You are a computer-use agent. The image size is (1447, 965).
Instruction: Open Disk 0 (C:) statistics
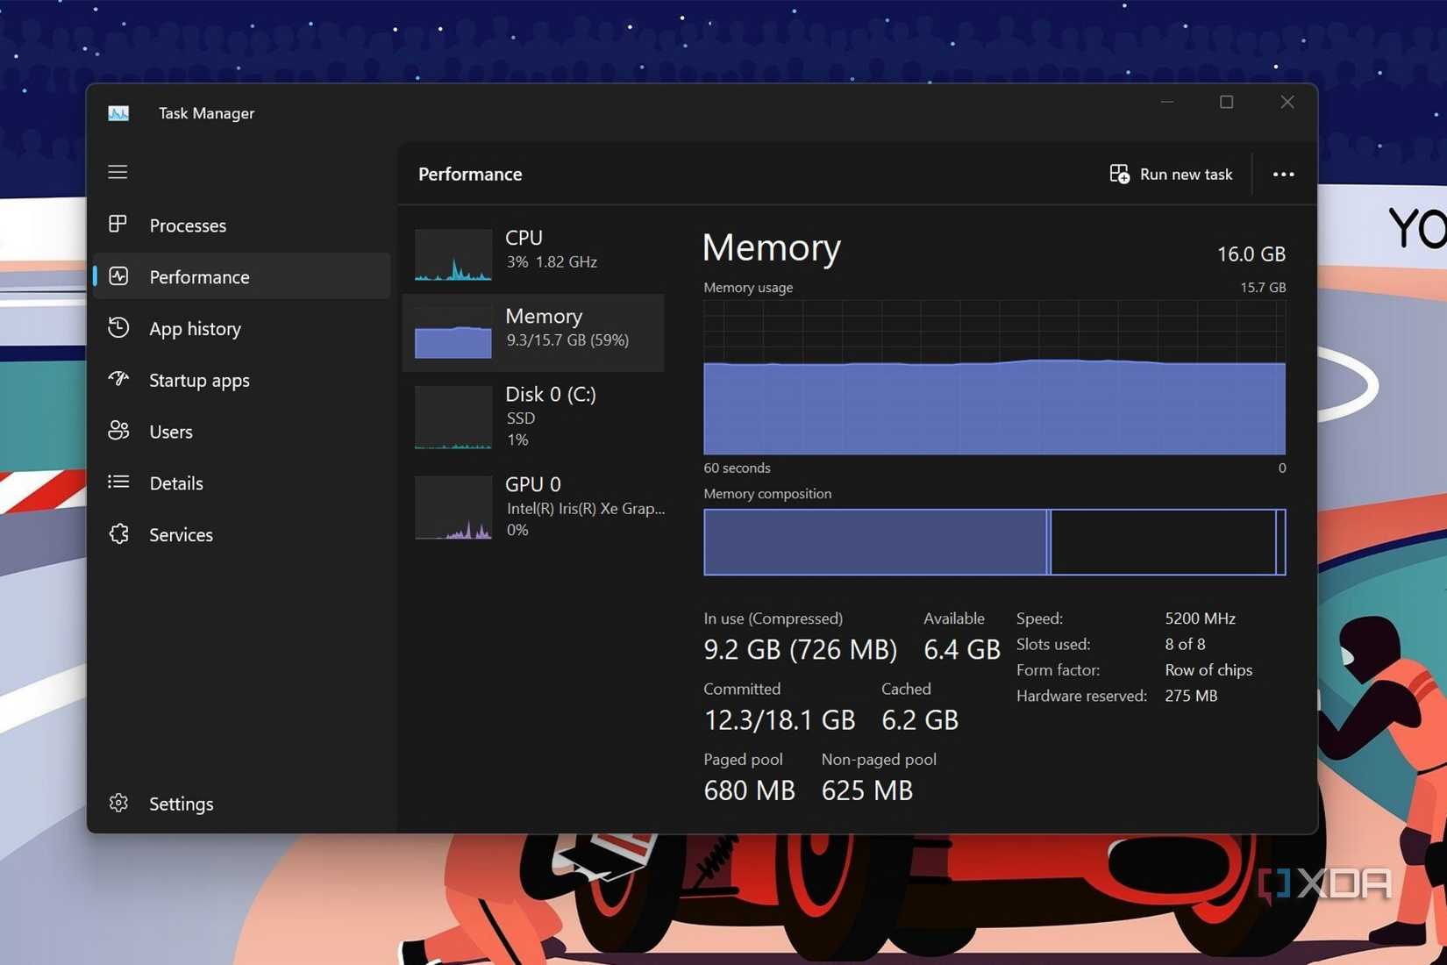pos(535,418)
